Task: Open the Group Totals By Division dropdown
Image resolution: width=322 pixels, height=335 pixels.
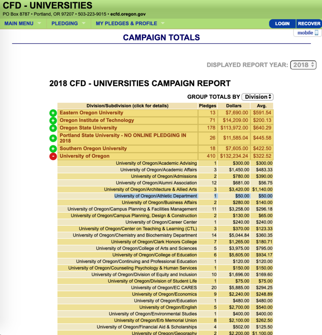Action: tap(258, 97)
